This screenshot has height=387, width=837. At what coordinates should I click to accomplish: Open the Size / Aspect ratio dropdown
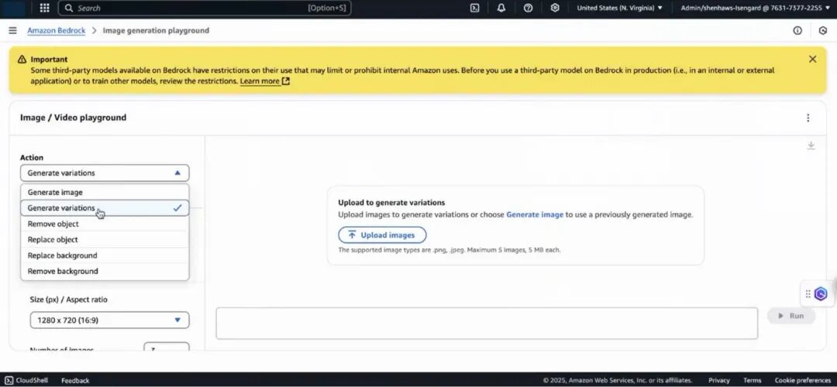pos(109,320)
